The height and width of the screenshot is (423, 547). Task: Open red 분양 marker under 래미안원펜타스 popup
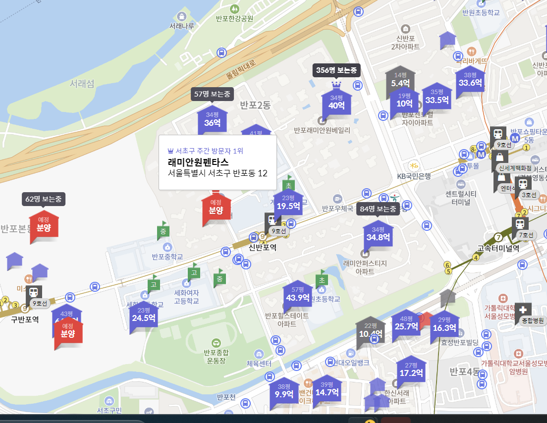[216, 208]
